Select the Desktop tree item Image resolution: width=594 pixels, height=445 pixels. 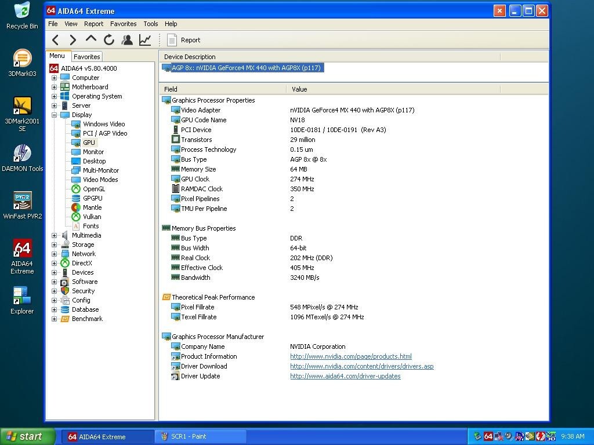coord(95,161)
